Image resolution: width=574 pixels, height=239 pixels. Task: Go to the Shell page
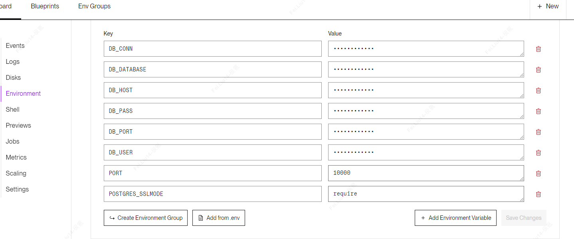[13, 109]
